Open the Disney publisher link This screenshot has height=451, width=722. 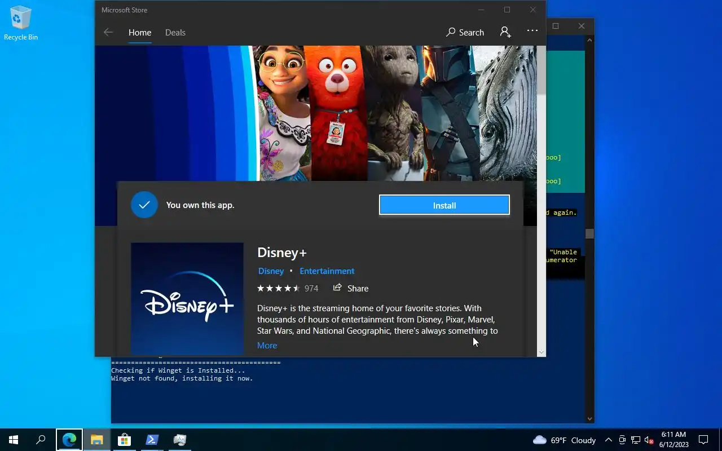(x=271, y=271)
